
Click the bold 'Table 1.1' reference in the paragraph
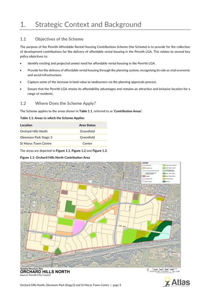86,111
